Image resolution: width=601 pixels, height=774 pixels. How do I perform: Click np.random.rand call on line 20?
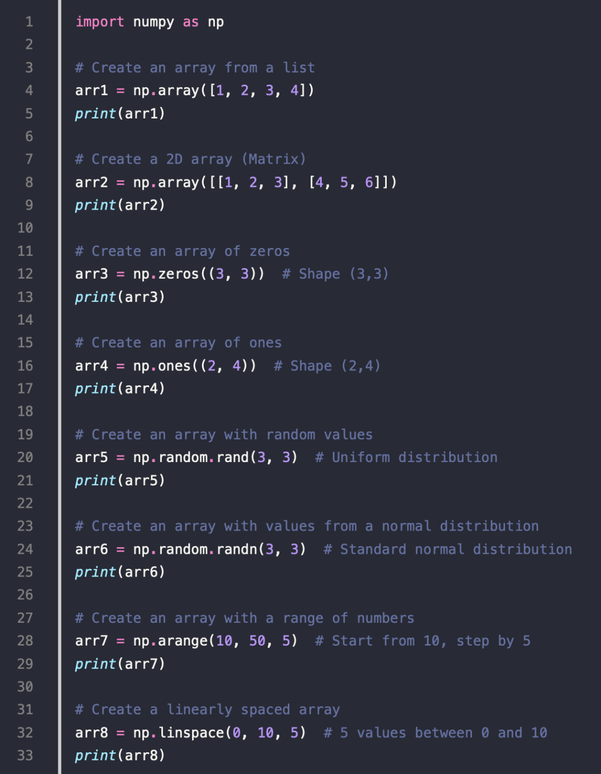pyautogui.click(x=215, y=458)
